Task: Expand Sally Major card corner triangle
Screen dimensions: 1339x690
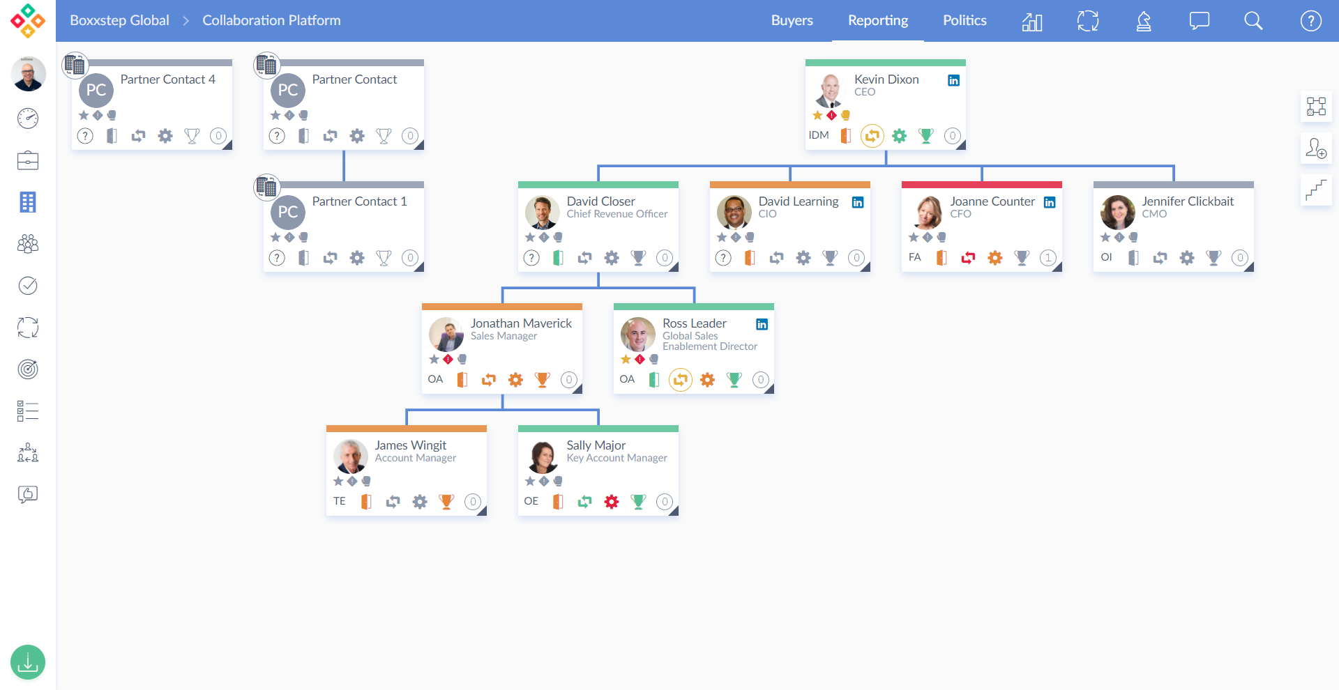Action: click(x=674, y=512)
